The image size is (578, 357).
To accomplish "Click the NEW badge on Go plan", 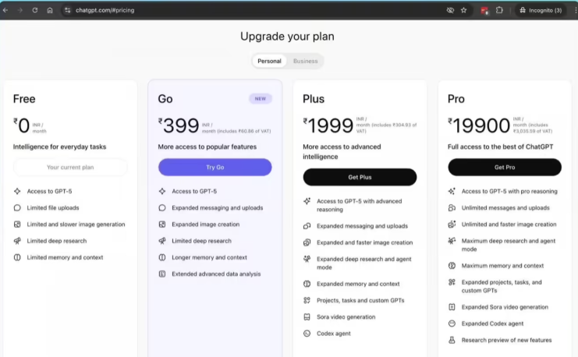I will (x=260, y=98).
